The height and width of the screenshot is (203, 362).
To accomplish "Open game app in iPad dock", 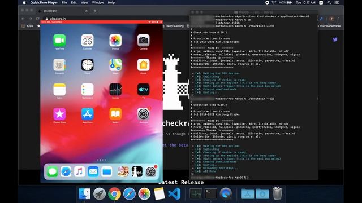I will pos(123,171).
